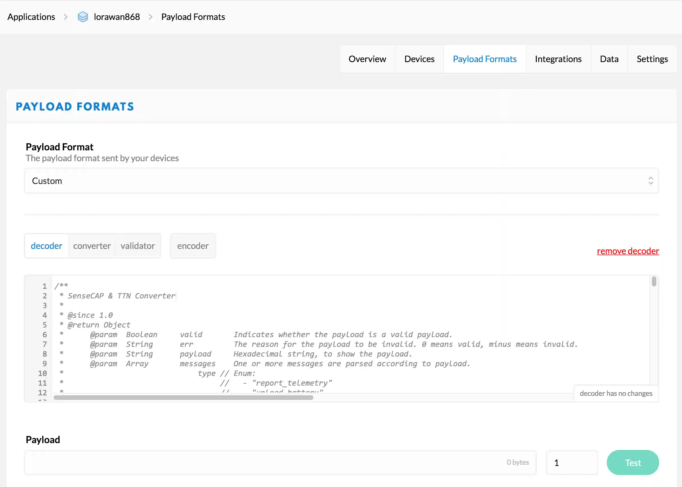Click the chevron before Payload Formats breadcrumb
The width and height of the screenshot is (682, 487).
tap(150, 17)
